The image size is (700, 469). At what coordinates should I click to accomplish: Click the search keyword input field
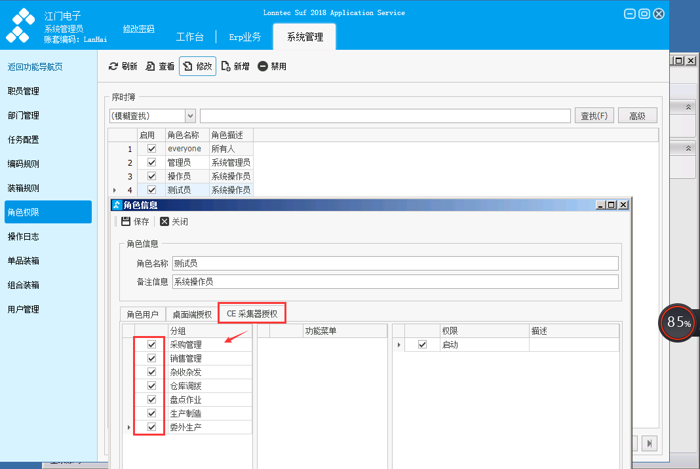pos(385,116)
